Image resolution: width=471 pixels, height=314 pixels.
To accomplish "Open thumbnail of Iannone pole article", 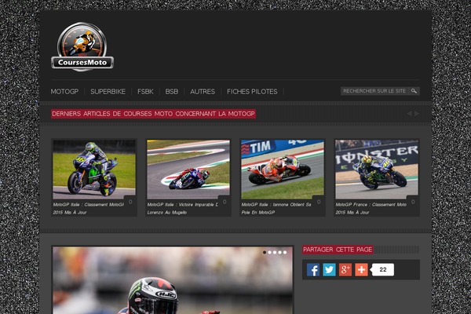I will coord(283,170).
